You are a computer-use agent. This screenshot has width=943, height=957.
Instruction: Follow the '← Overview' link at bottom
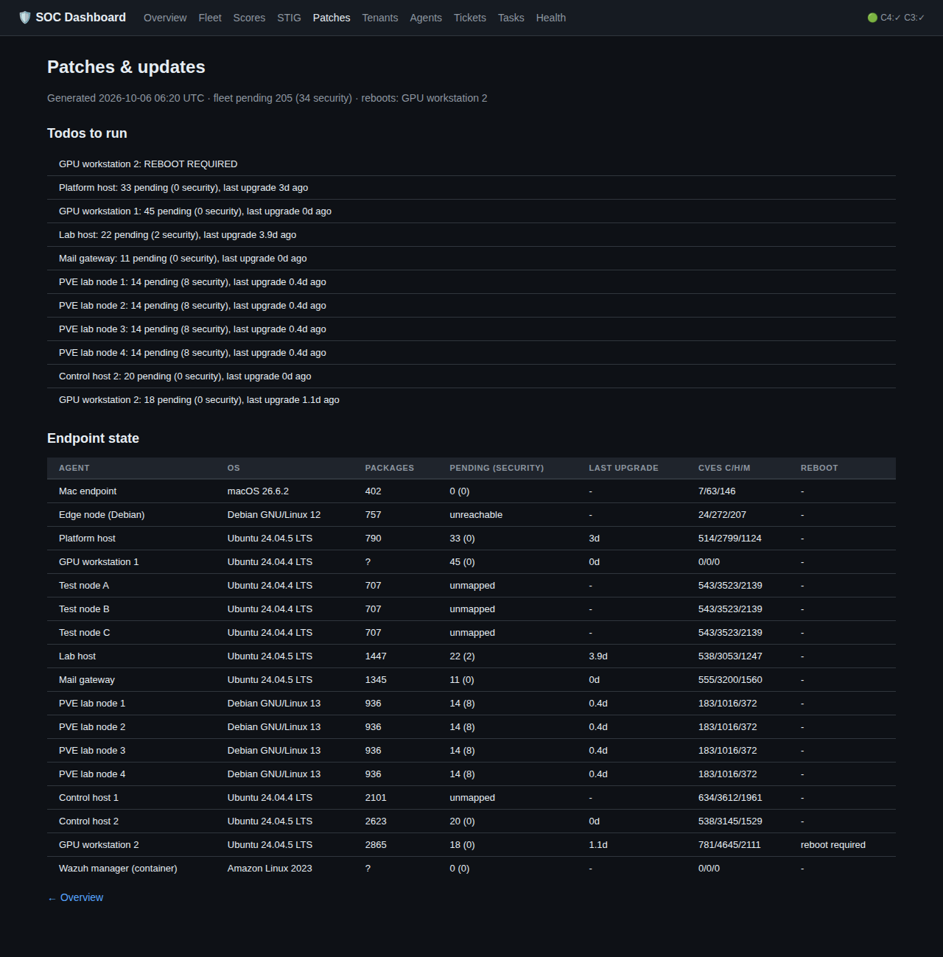pyautogui.click(x=75, y=897)
